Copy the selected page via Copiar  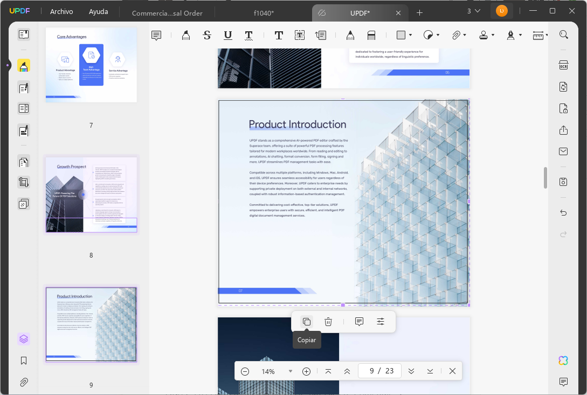tap(307, 321)
